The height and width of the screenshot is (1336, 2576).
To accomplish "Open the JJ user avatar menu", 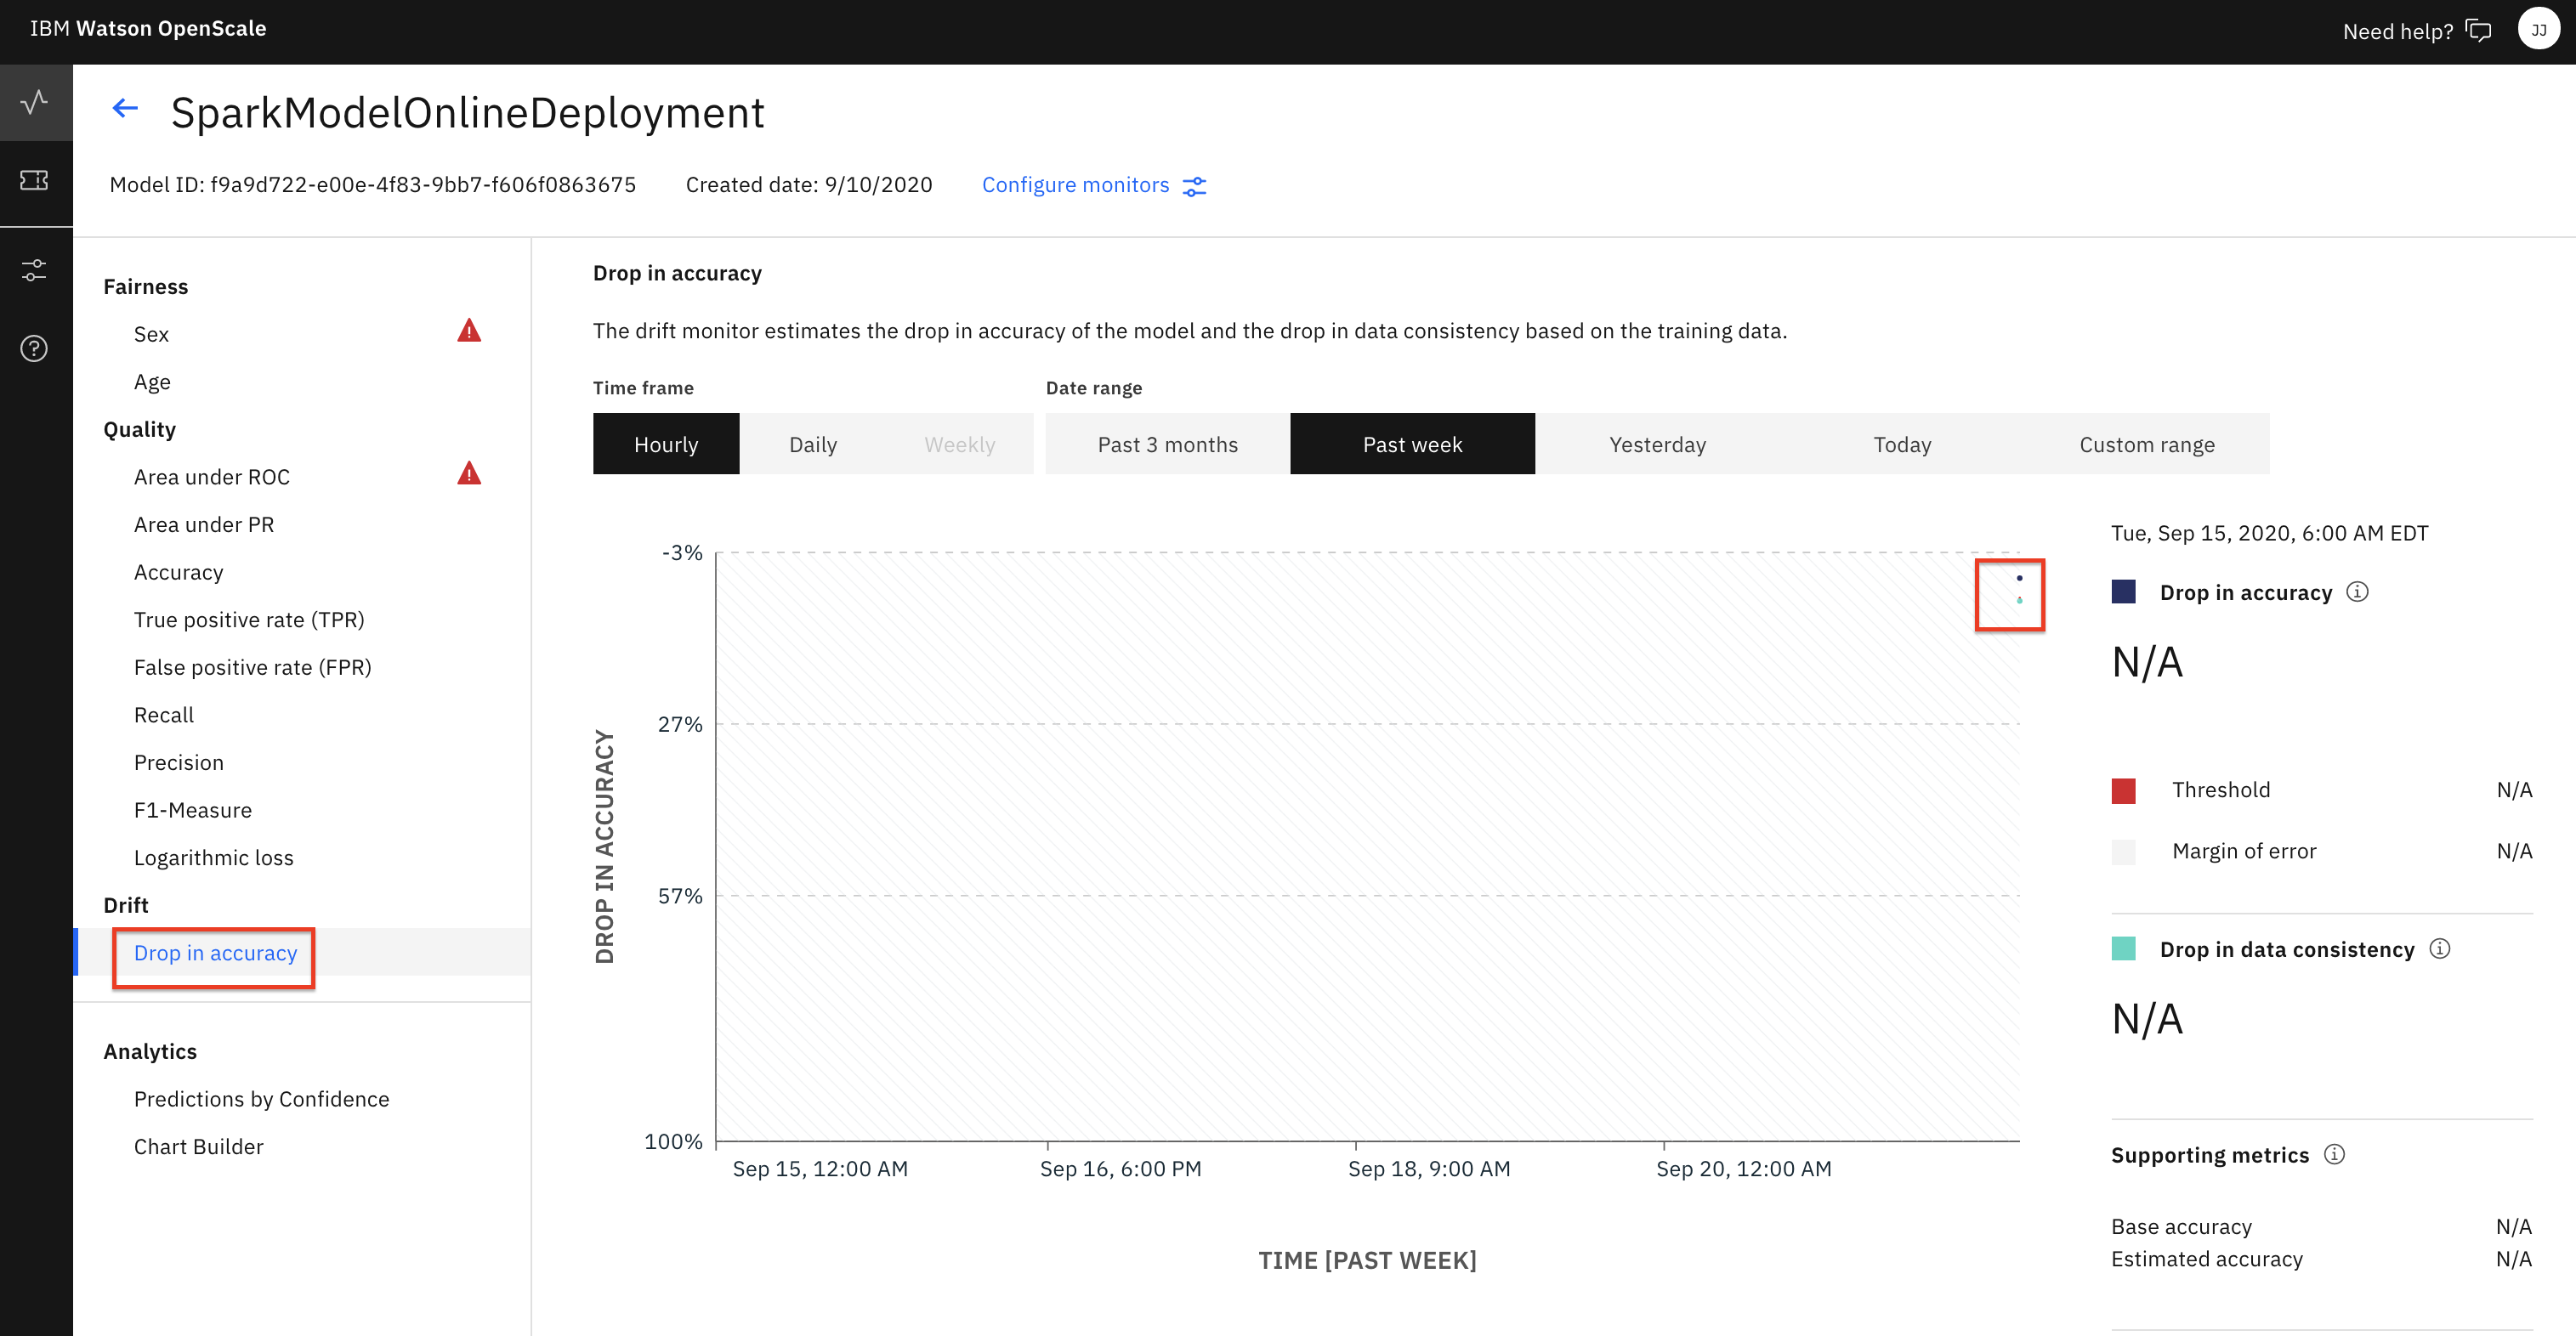I will 2538,30.
